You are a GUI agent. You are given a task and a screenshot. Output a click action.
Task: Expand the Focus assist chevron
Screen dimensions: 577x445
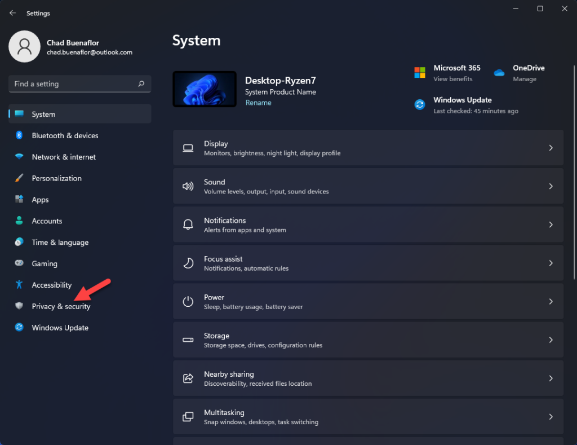coord(551,263)
